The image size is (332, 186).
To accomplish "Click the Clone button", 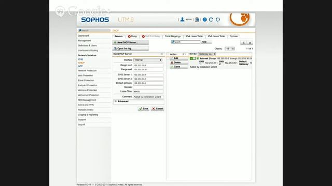I will click(x=179, y=67).
